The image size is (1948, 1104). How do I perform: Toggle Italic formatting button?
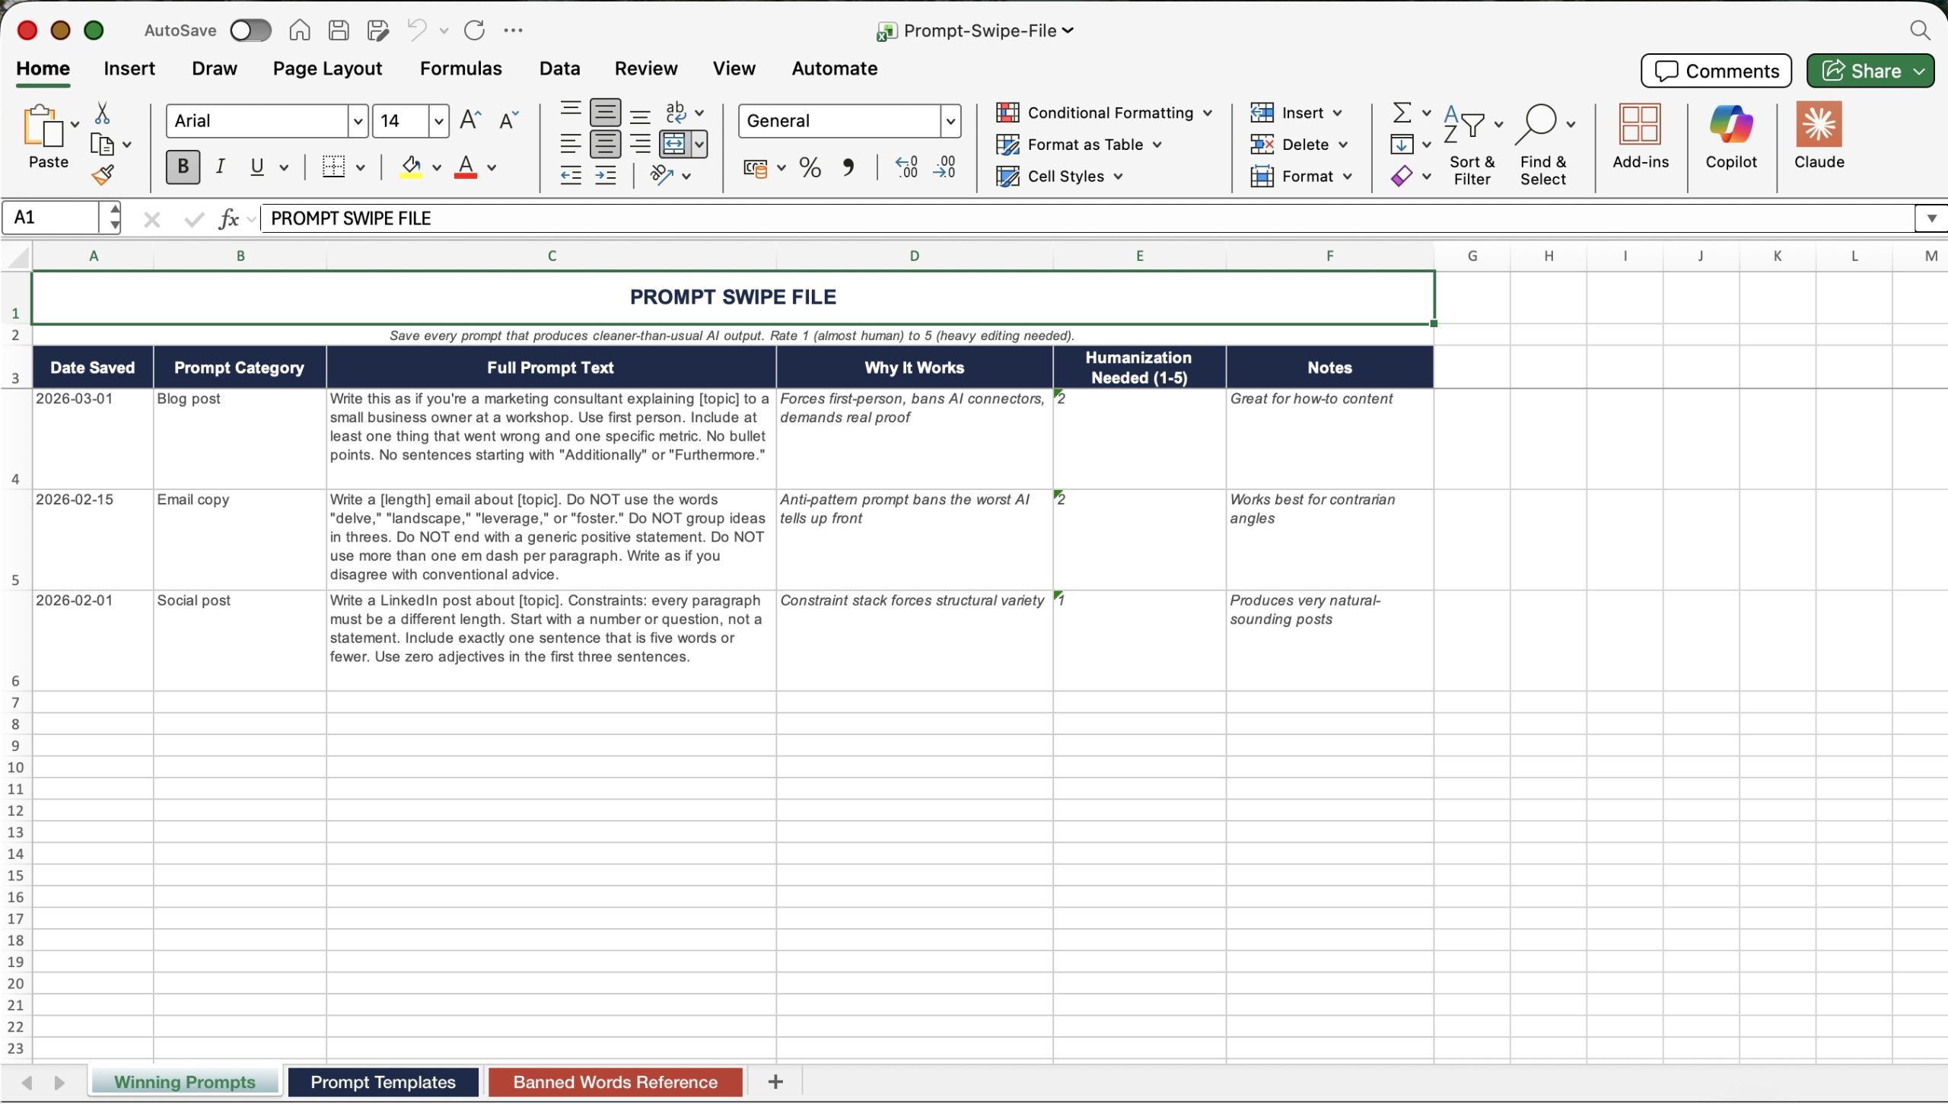click(220, 167)
